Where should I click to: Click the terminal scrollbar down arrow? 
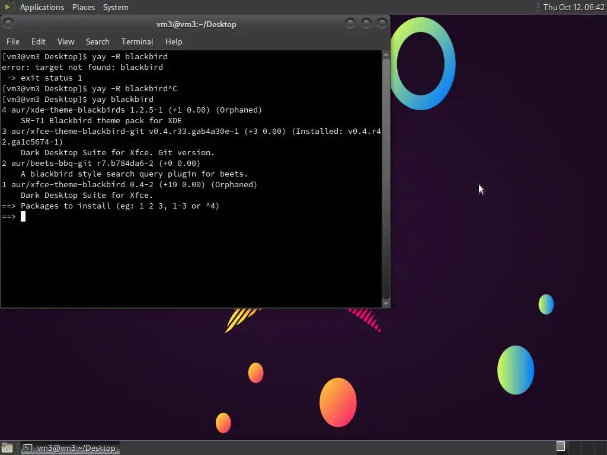(x=385, y=304)
